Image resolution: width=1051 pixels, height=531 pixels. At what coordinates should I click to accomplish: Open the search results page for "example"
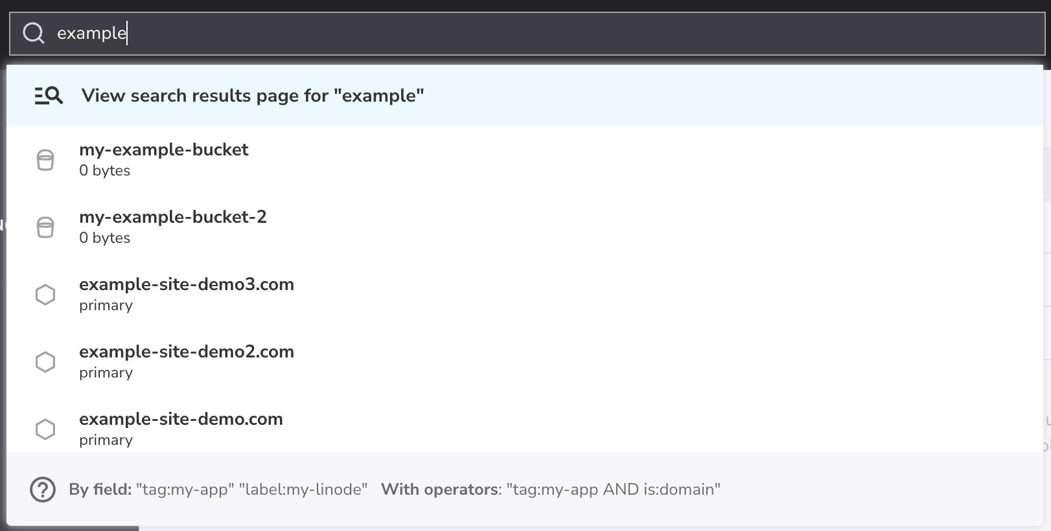pyautogui.click(x=253, y=96)
